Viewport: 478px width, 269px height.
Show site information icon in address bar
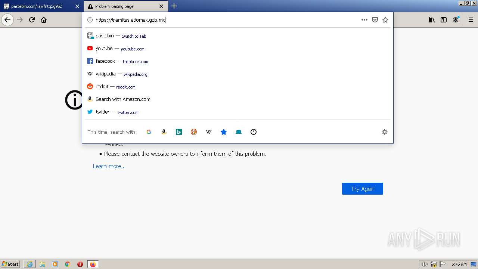pos(90,20)
